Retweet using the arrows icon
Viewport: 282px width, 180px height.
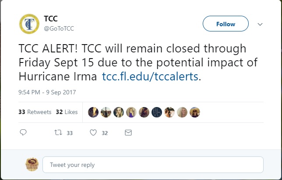pyautogui.click(x=58, y=133)
